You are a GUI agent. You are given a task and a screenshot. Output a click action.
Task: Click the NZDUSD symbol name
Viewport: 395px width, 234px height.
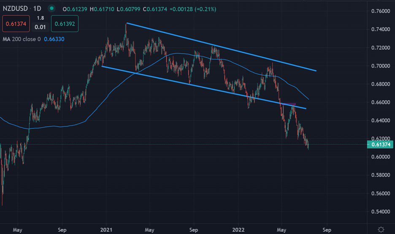click(15, 9)
